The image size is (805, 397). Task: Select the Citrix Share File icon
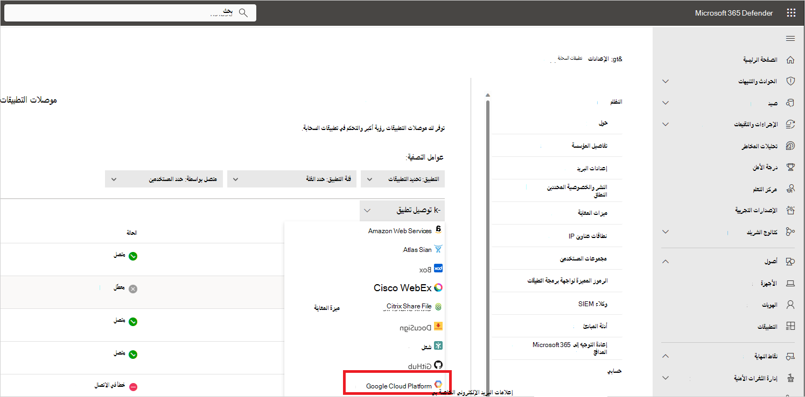438,307
